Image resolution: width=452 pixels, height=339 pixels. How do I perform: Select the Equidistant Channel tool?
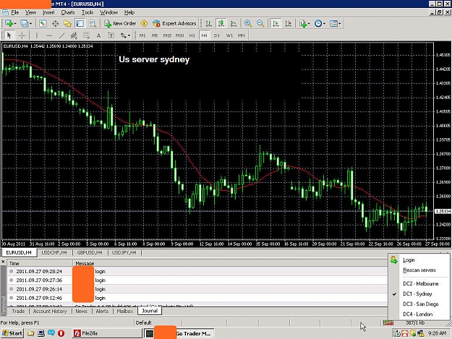74,35
